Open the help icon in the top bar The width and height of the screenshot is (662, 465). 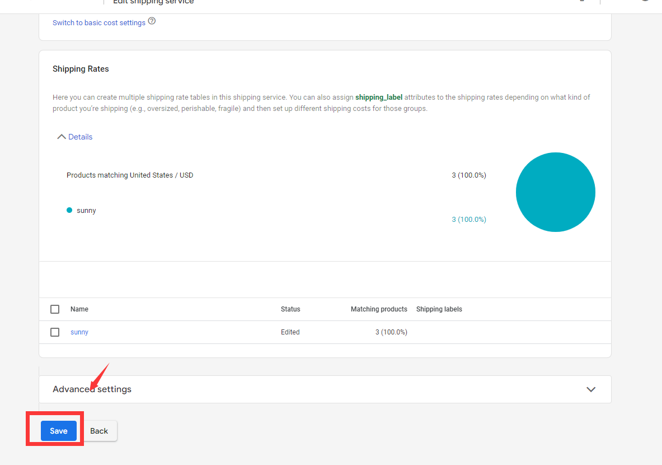[581, 2]
